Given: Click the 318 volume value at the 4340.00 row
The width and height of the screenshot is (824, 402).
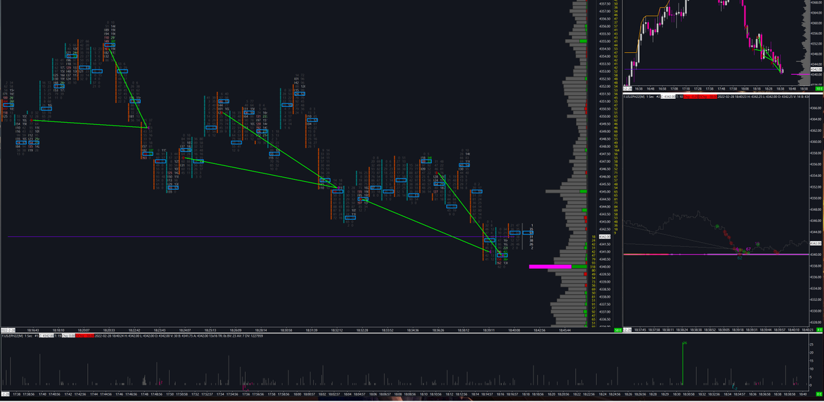Looking at the screenshot, I should click(593, 267).
